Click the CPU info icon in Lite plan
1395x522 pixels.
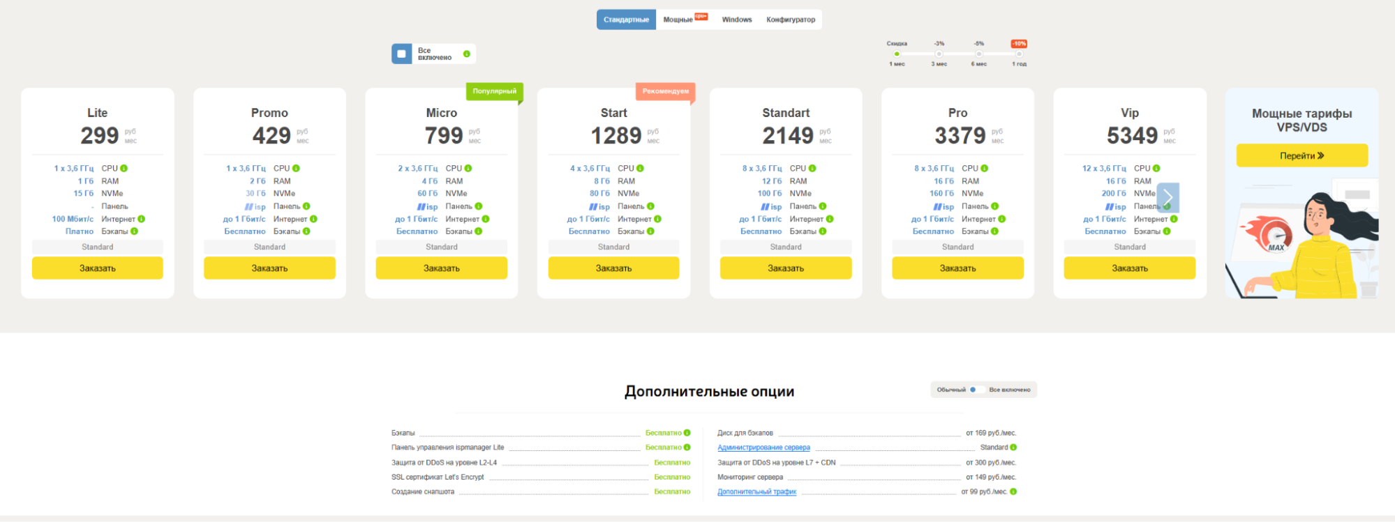(x=124, y=169)
